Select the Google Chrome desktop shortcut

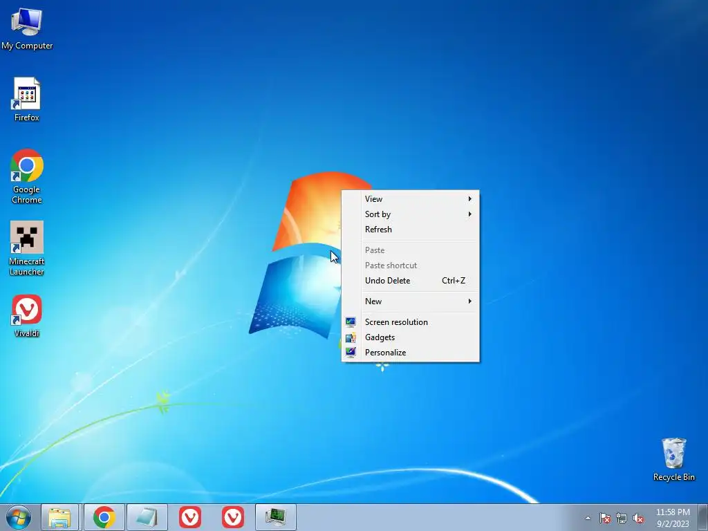pyautogui.click(x=27, y=176)
